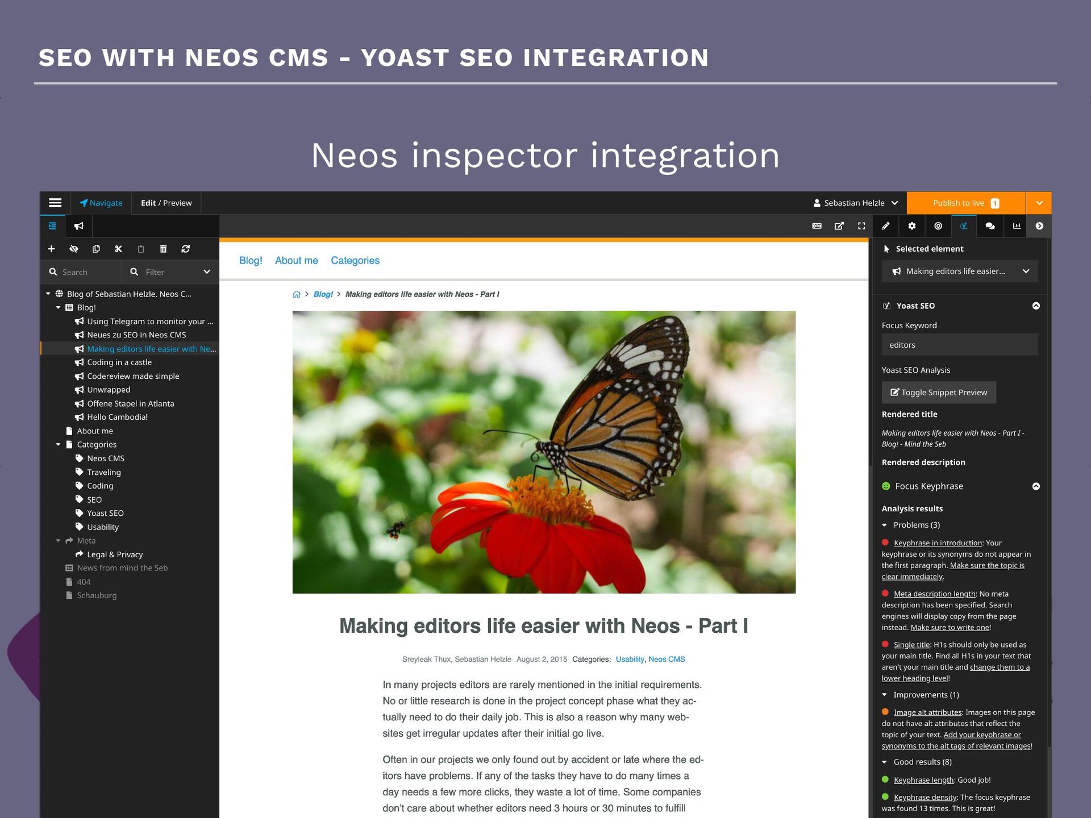Click 'Categories' in site navigation
1091x818 pixels.
355,260
